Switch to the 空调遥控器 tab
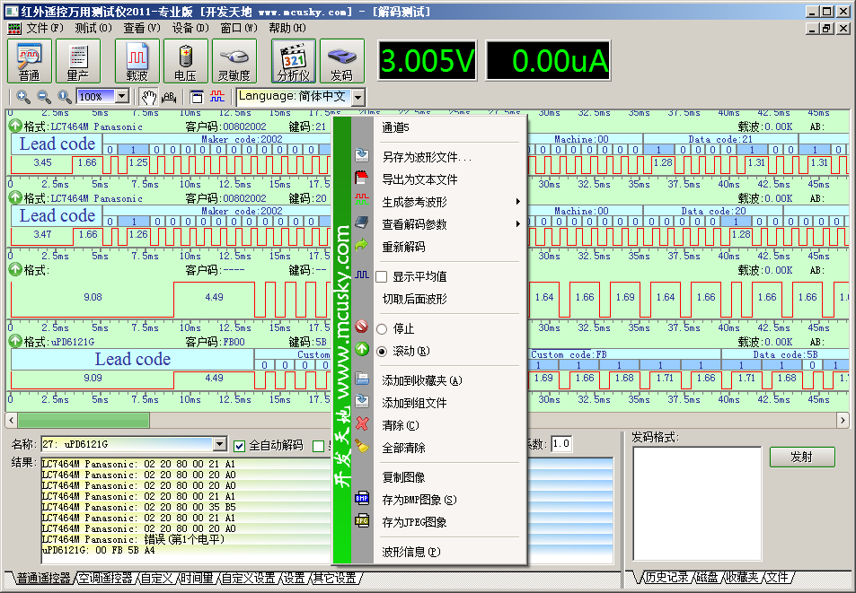This screenshot has height=593, width=856. [x=104, y=578]
